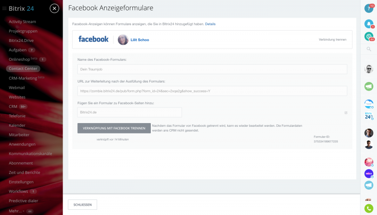The width and height of the screenshot is (377, 215).
Task: Open Einstellungen menu item
Action: (x=21, y=182)
